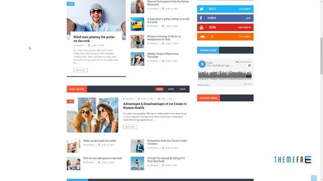Open Musical Instruments from the Italian Peninsula
The image size is (323, 181).
[168, 3]
